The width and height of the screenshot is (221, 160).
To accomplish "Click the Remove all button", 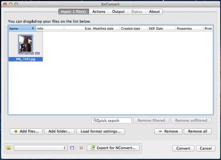I will 198,131.
